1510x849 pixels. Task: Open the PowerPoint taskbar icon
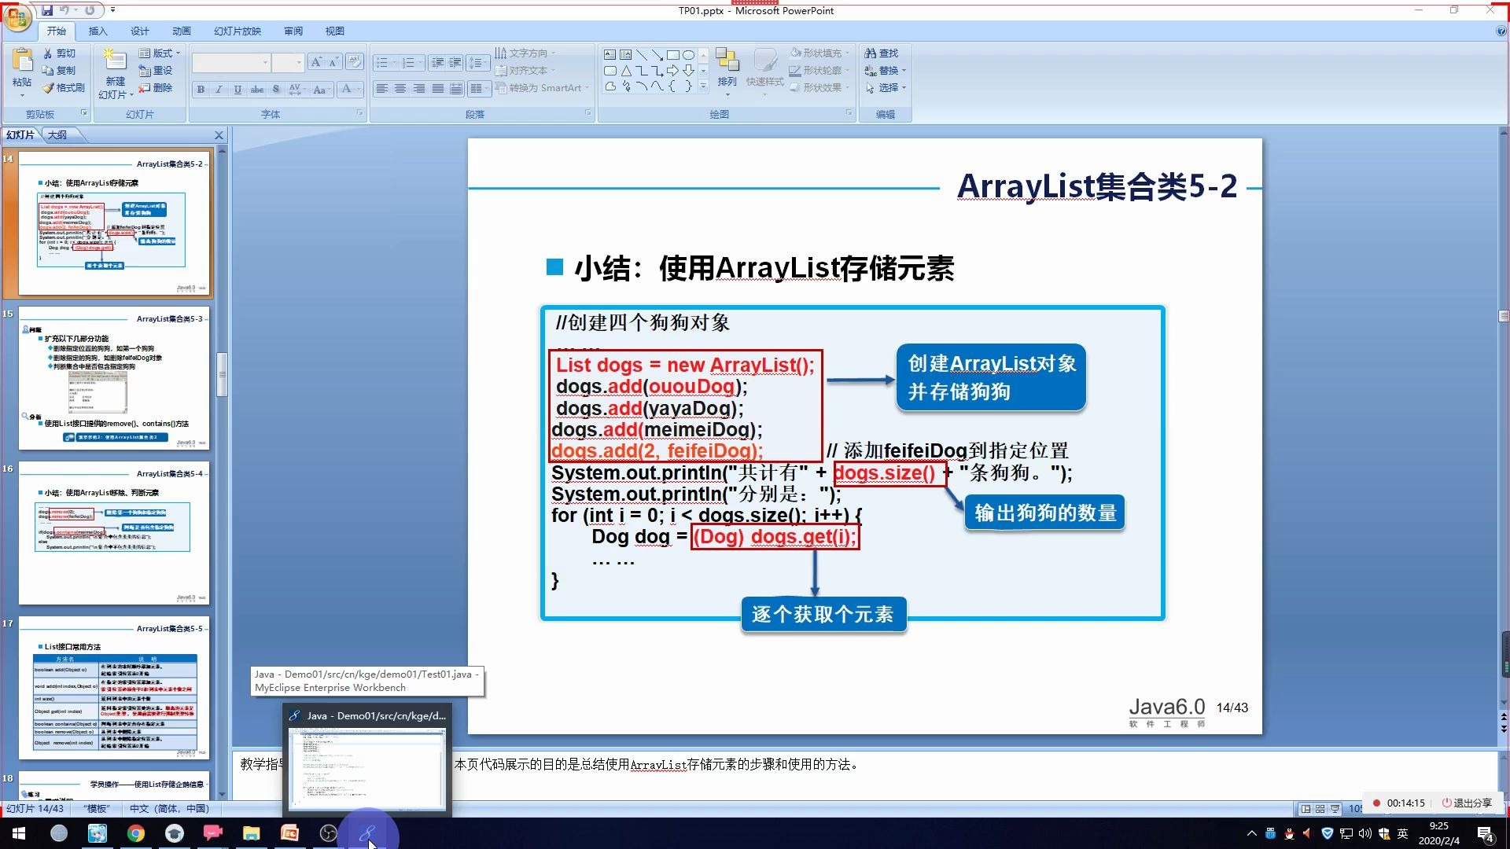289,833
